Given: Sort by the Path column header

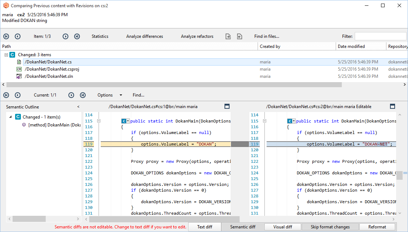Looking at the screenshot, I should tap(129, 46).
